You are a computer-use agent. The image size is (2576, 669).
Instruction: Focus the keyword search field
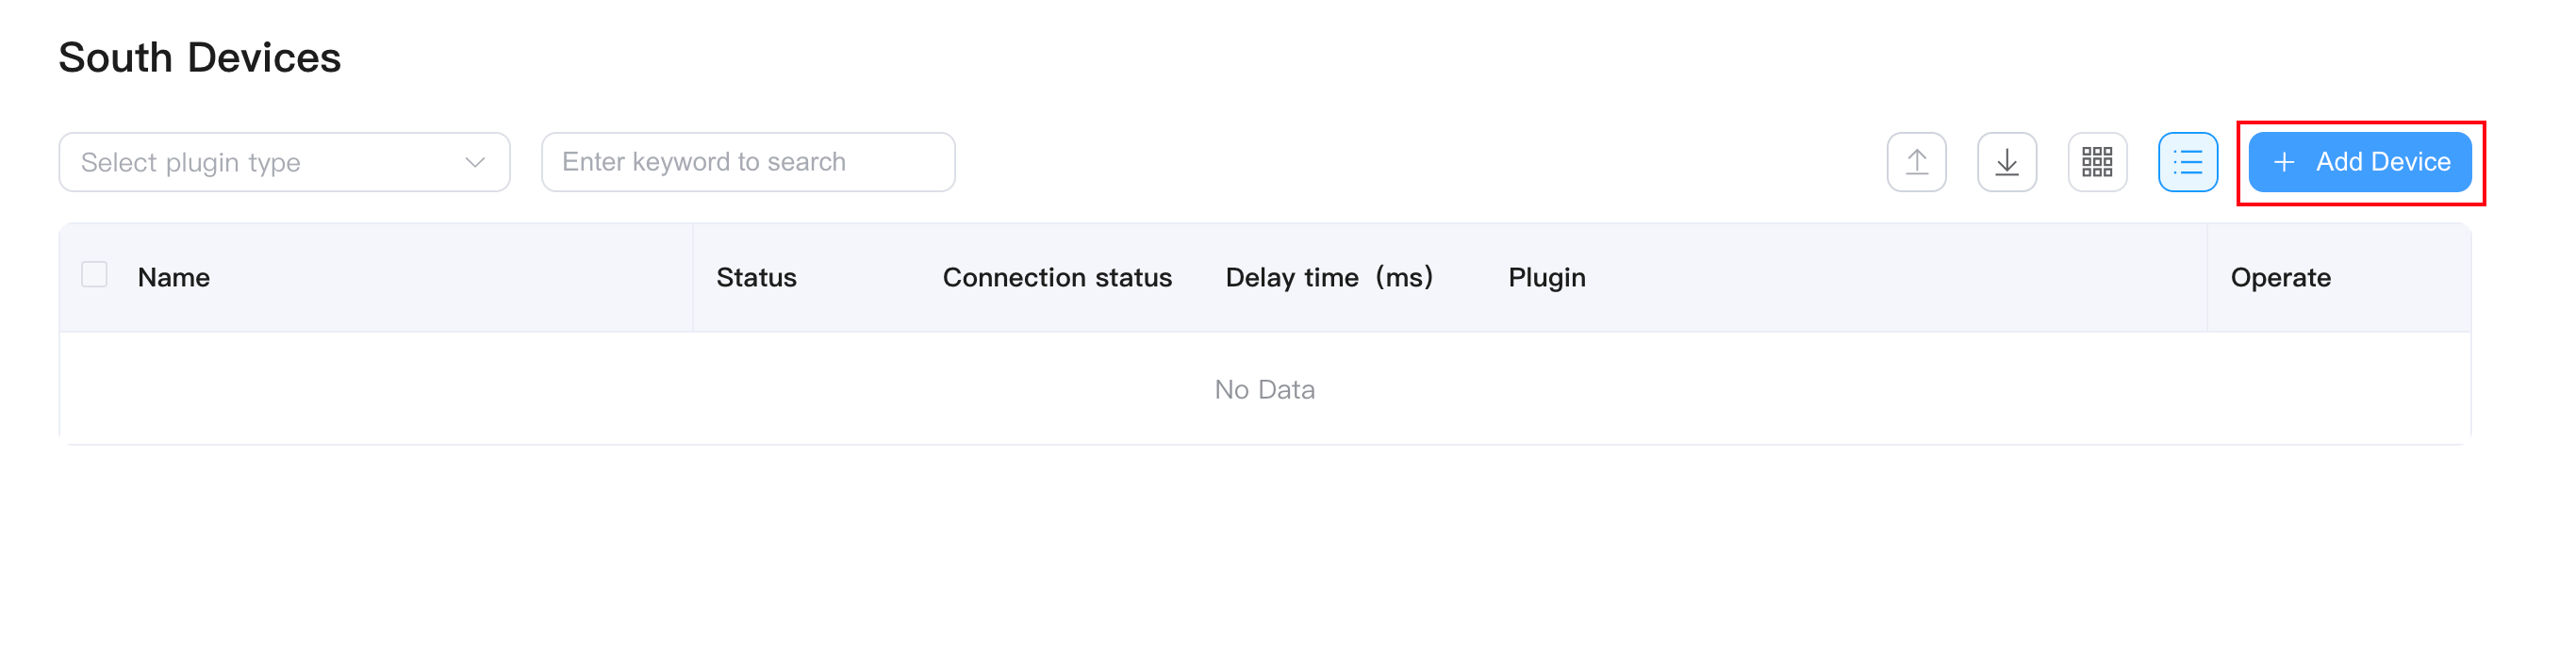pyautogui.click(x=747, y=162)
